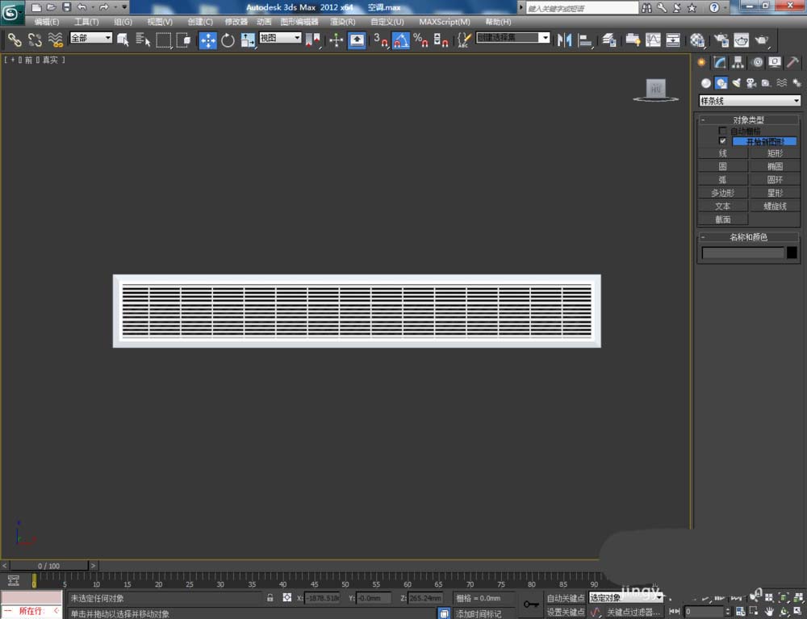Switch to the Utilities panel tab
The height and width of the screenshot is (619, 807).
pos(792,62)
